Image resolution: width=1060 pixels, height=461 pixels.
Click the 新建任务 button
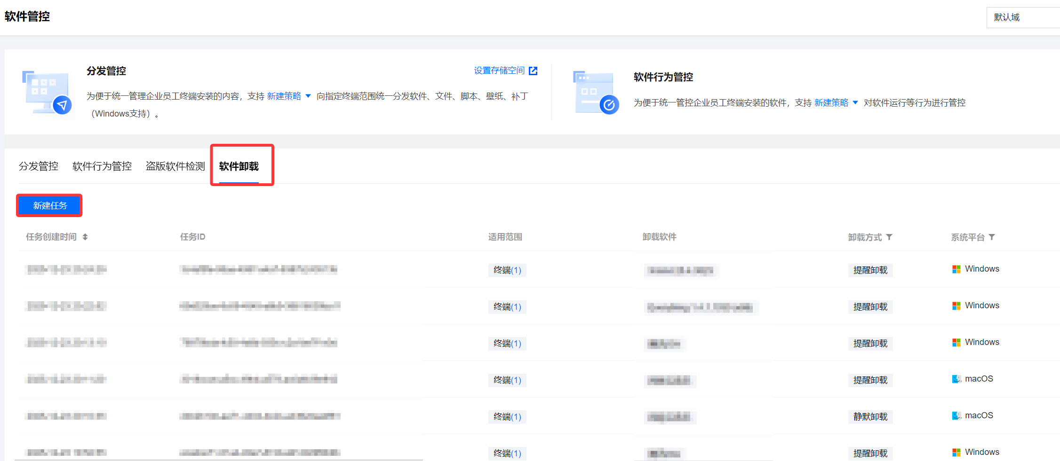[50, 206]
